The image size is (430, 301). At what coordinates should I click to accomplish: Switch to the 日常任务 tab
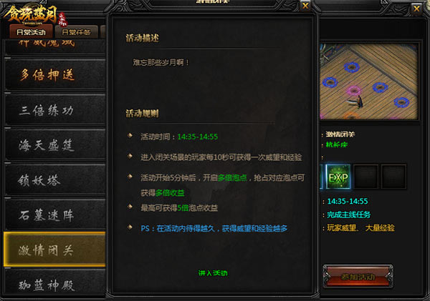coord(76,31)
